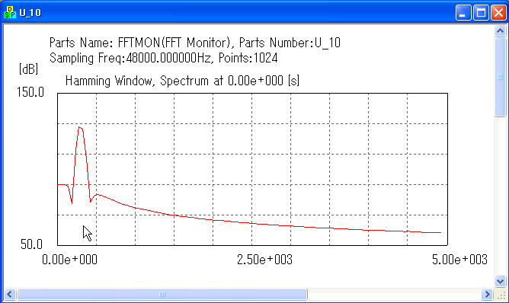
Task: Close the U_10 FFT monitor window
Action: click(498, 13)
